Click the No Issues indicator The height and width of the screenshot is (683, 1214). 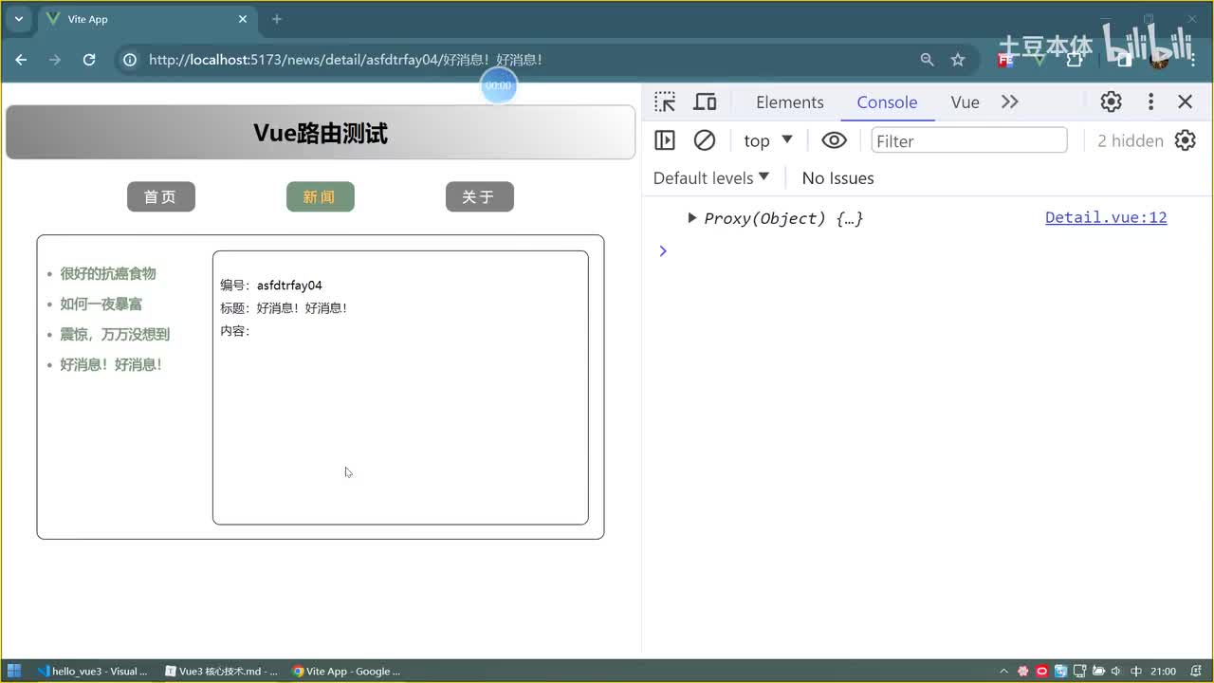[x=838, y=178]
